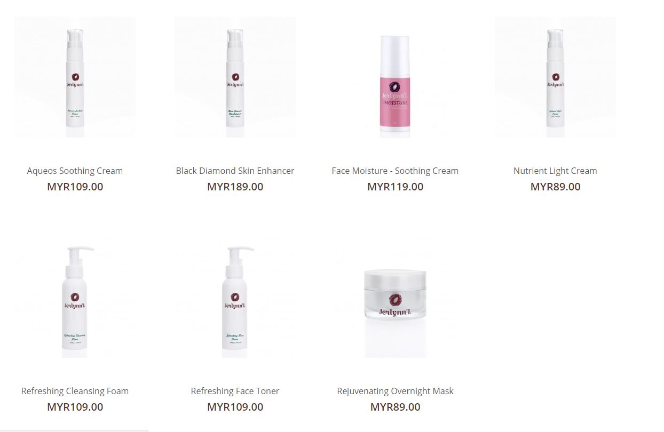Image resolution: width=664 pixels, height=432 pixels.
Task: Open the Rejuvenating Overnight Mask jar image
Action: [395, 298]
